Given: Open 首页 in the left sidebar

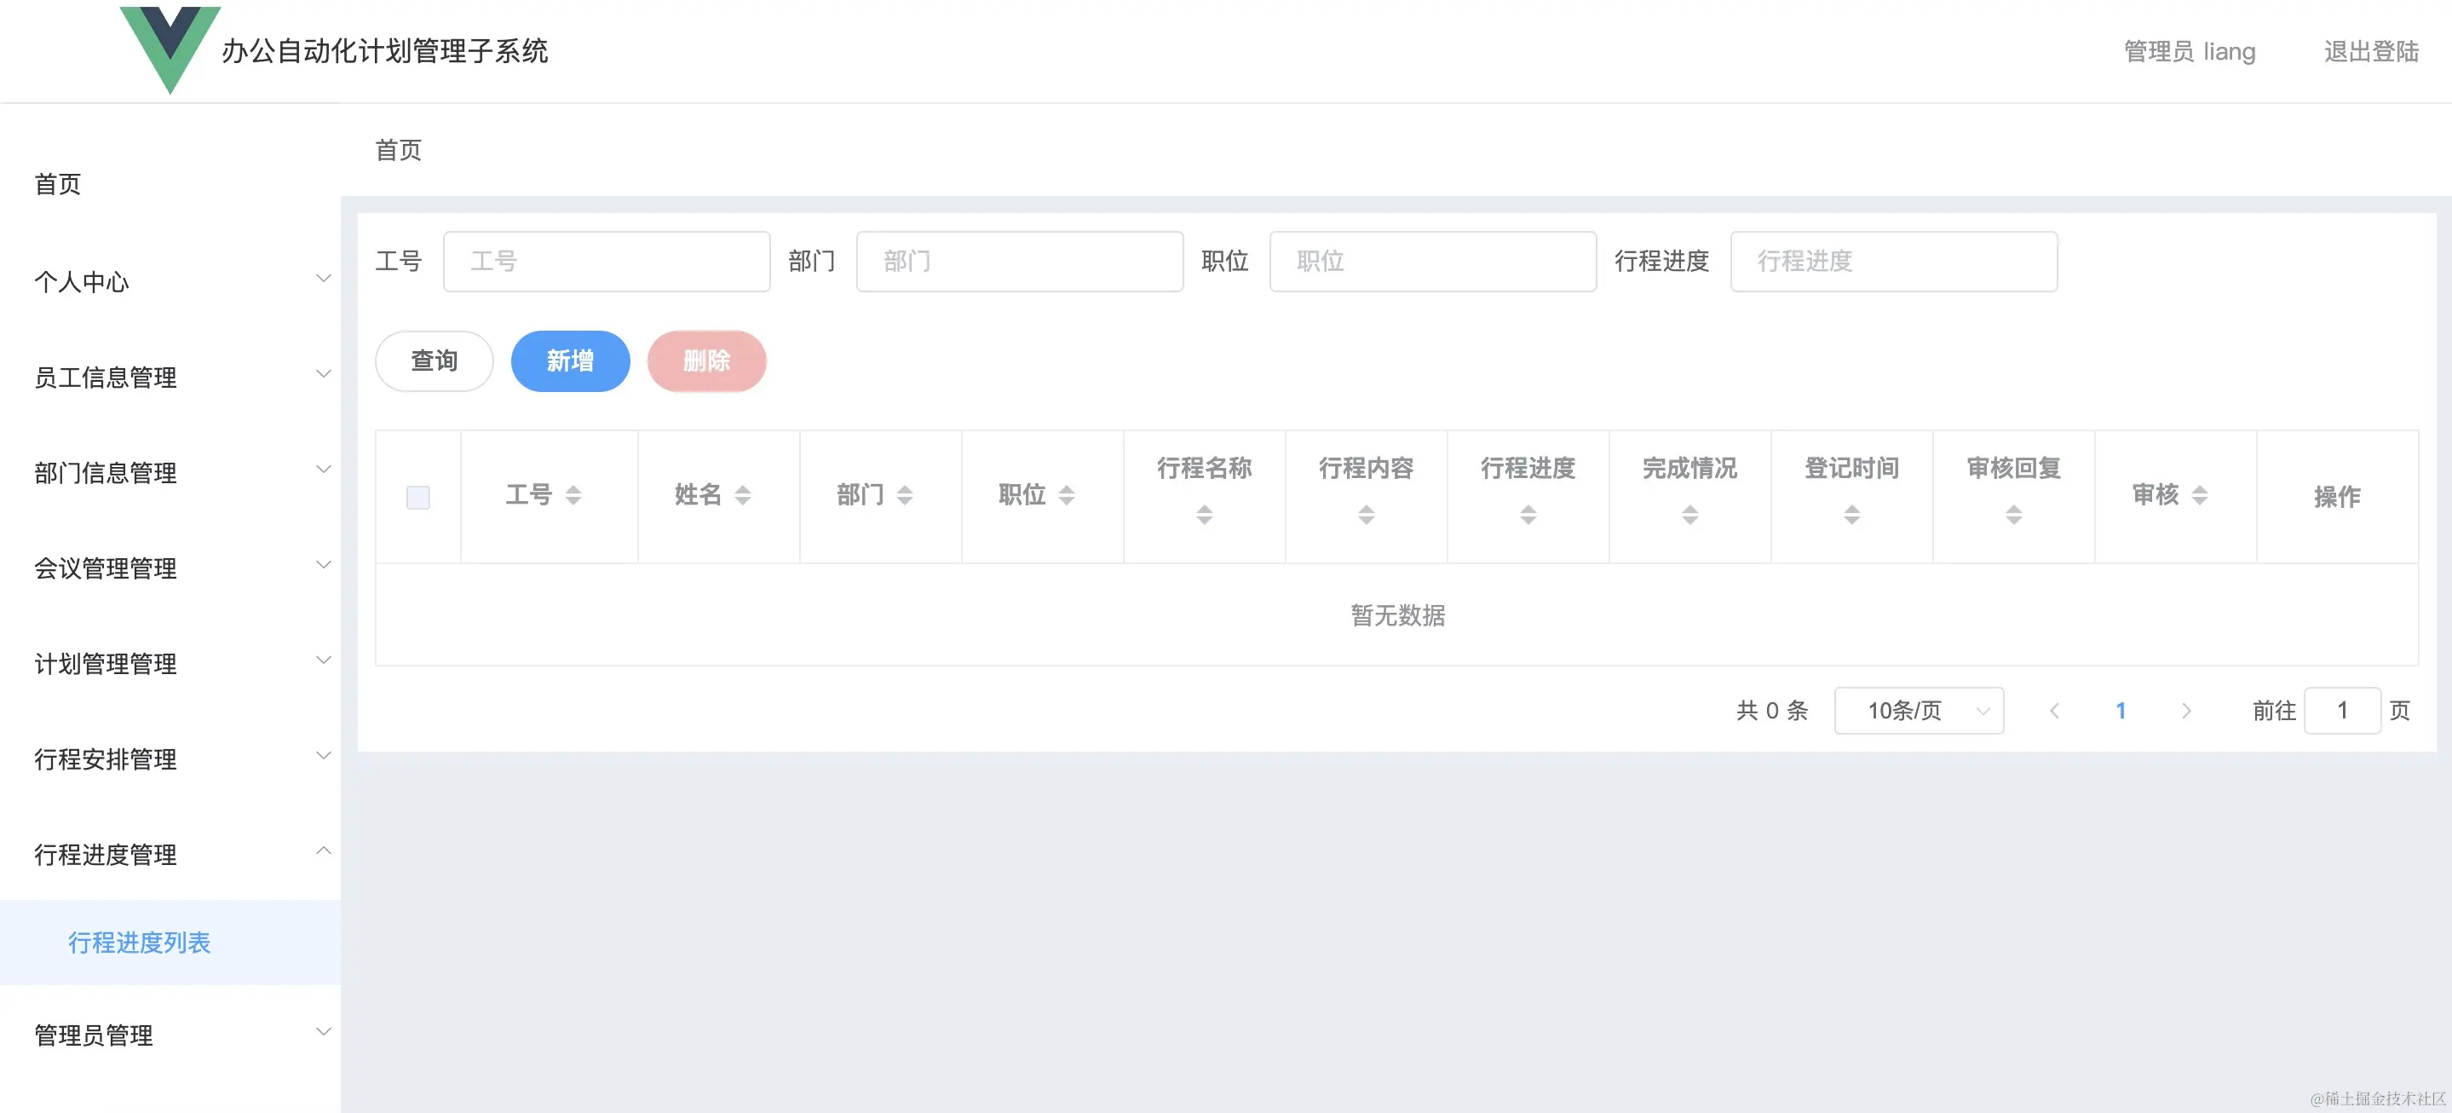Looking at the screenshot, I should tap(58, 184).
